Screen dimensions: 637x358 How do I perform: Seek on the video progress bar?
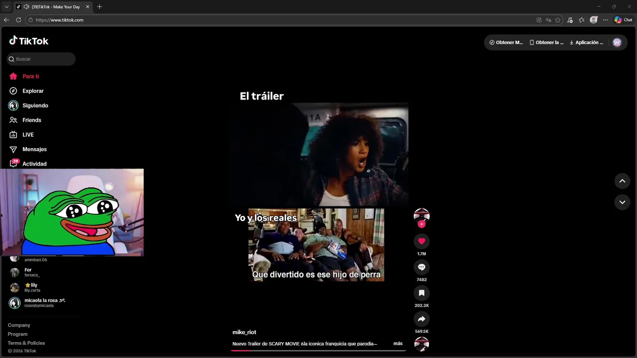[x=318, y=351]
